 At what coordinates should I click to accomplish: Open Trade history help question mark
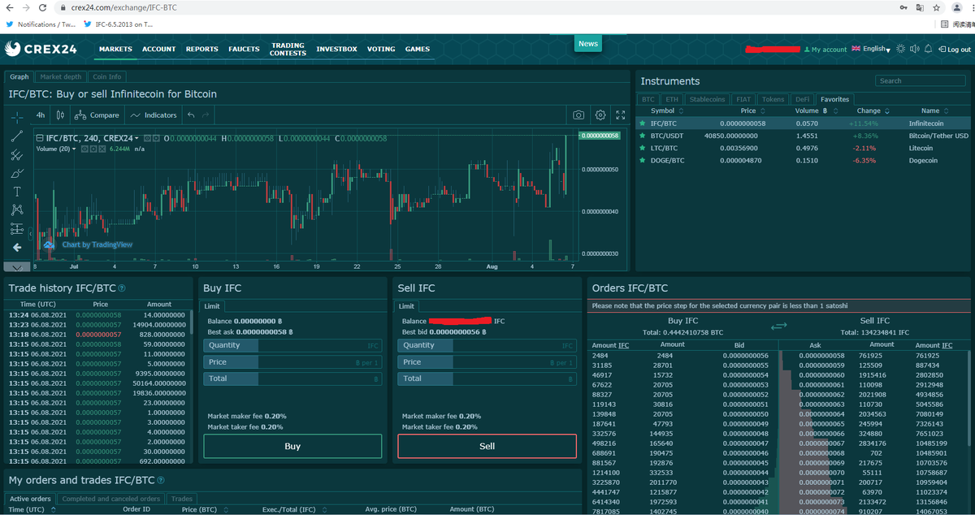pos(122,288)
